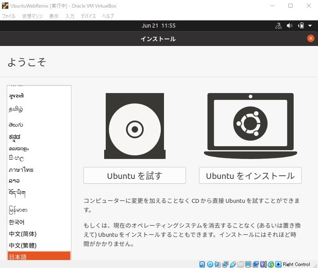The image size is (318, 268).
Task: Click the VirtualBox audio status icon
Action: click(x=217, y=264)
